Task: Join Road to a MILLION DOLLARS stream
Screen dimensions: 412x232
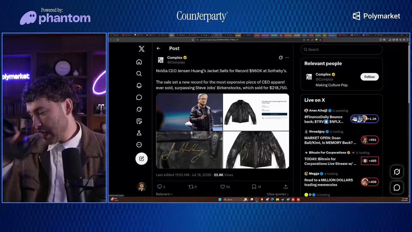Action: tap(342, 180)
